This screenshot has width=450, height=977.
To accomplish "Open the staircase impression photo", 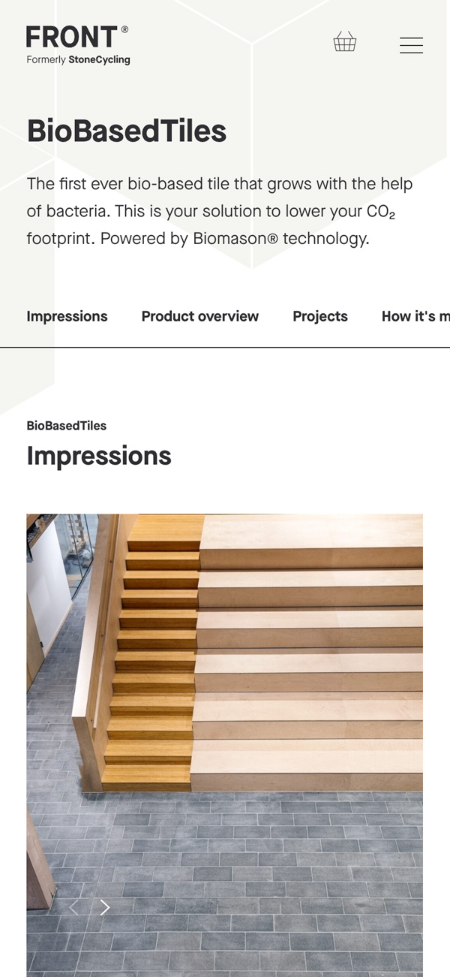I will [x=224, y=745].
